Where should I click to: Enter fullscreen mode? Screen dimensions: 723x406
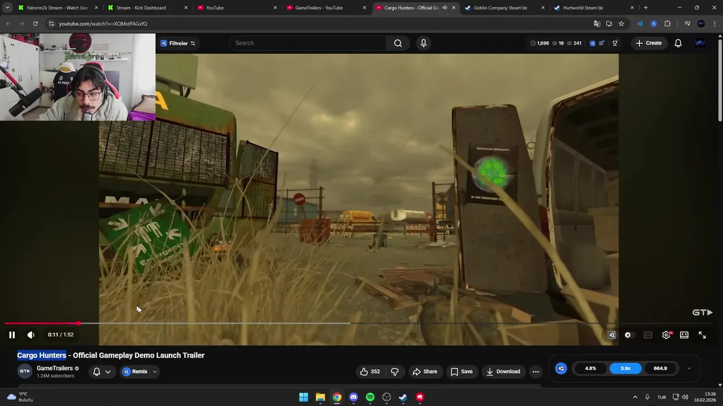click(x=702, y=335)
